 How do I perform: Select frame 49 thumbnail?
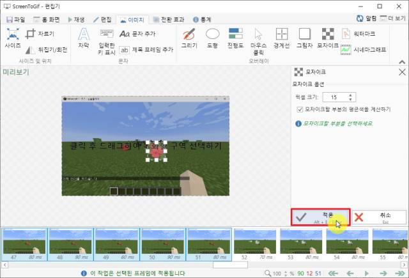pos(116,244)
